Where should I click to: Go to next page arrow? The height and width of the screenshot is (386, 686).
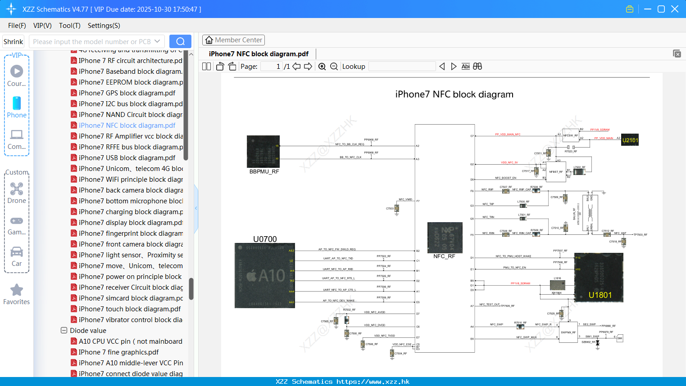coord(308,67)
